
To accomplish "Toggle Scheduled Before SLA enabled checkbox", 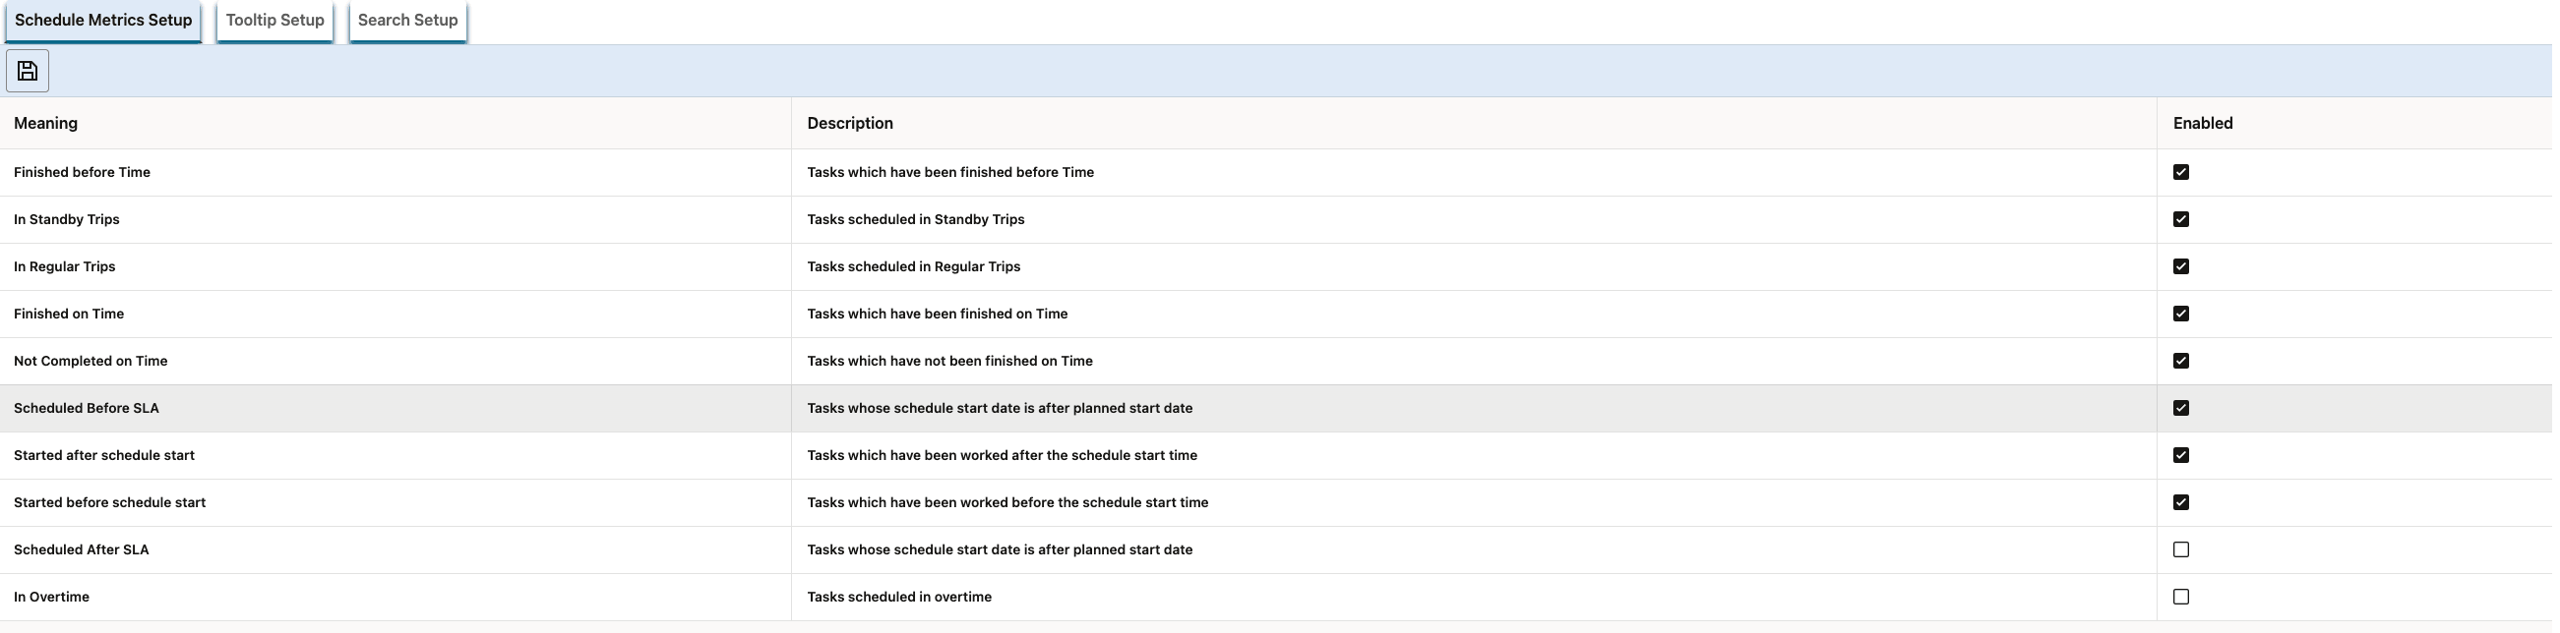I will 2180,408.
